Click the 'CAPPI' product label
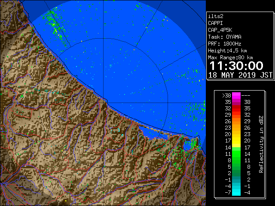 click(215, 23)
